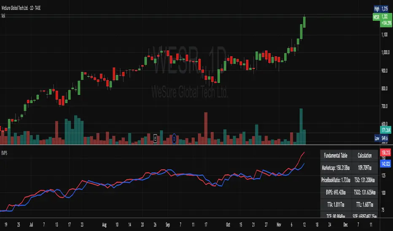
Task: Click the Aug label on the time axis
Action: [104, 225]
